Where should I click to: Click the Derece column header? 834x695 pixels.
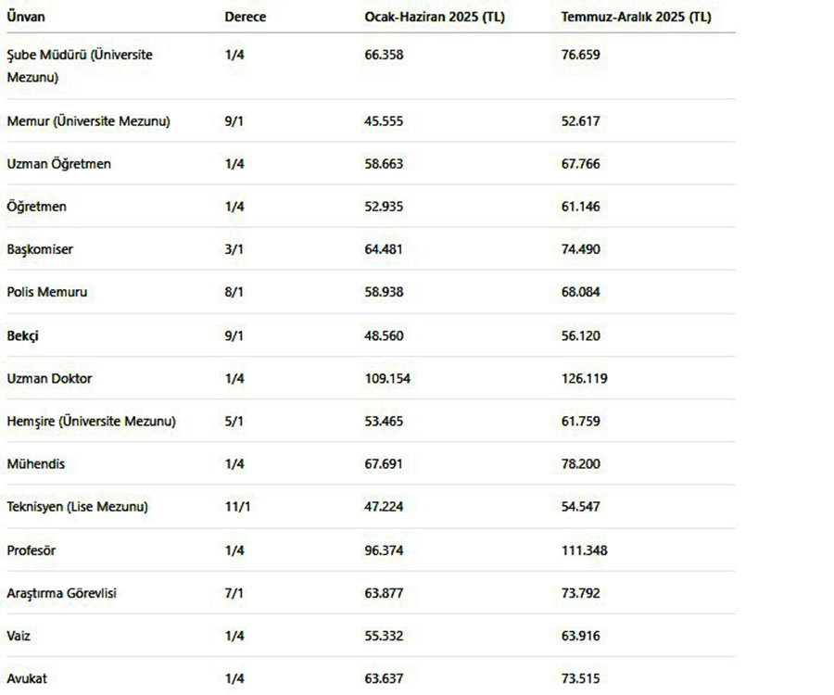(246, 17)
